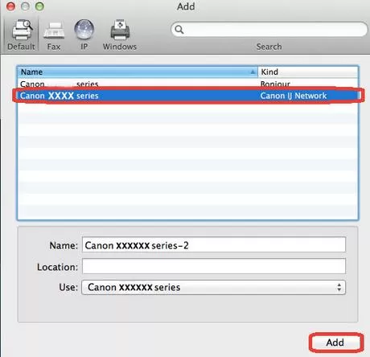Image resolution: width=370 pixels, height=357 pixels.
Task: Open the Windows printer sharing icon
Action: pyautogui.click(x=120, y=30)
